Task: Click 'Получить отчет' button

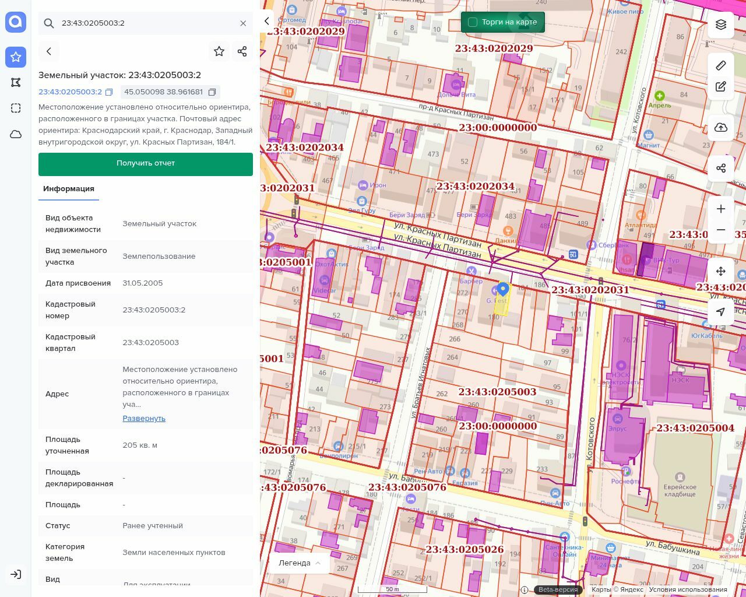Action: [146, 164]
